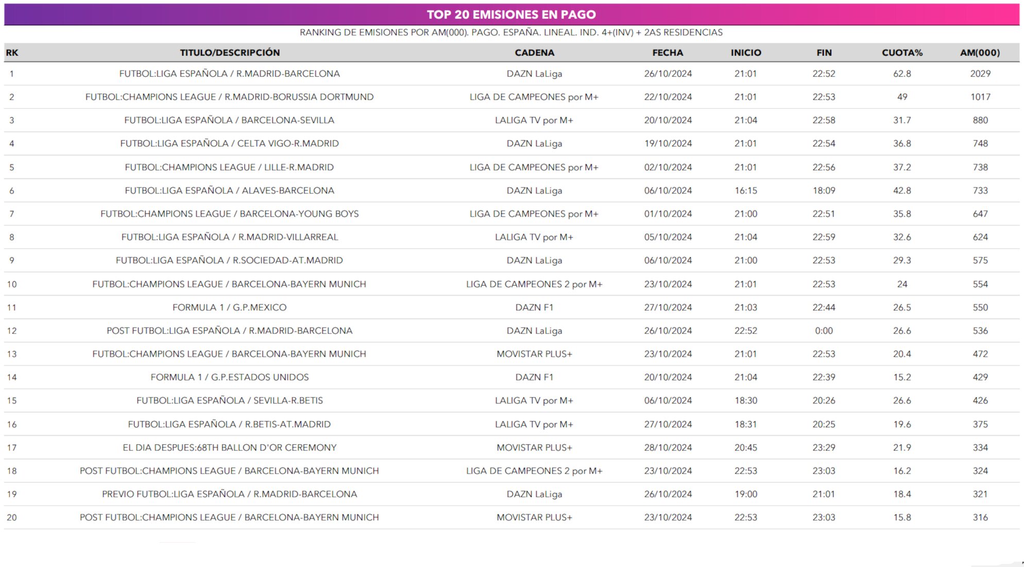Viewport: 1024px width, 567px height.
Task: Click the ranking subtitle text line
Action: pos(511,32)
